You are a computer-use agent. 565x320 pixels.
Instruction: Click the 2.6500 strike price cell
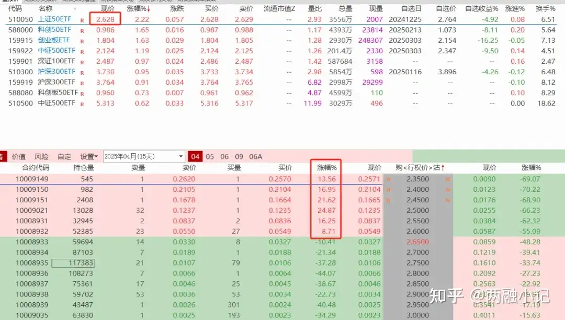(x=417, y=242)
